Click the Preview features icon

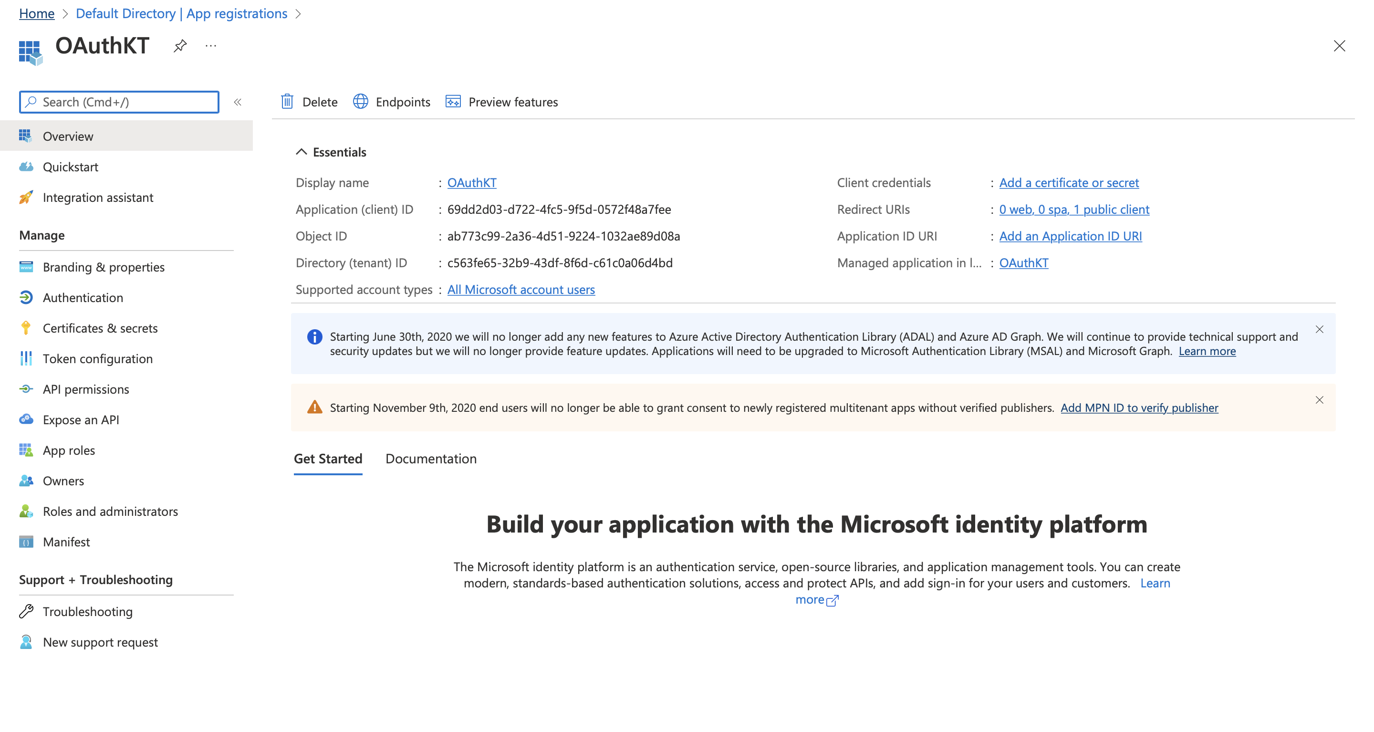tap(453, 101)
